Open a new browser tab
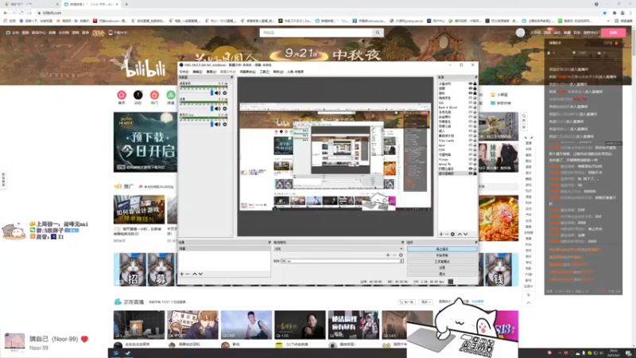Image resolution: width=636 pixels, height=358 pixels. click(x=126, y=4)
